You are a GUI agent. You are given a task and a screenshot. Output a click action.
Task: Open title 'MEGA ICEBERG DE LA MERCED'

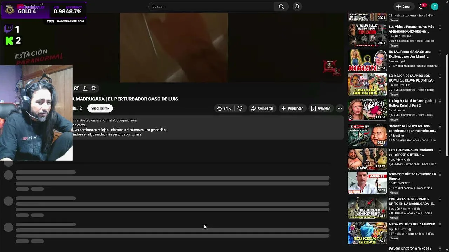click(412, 224)
